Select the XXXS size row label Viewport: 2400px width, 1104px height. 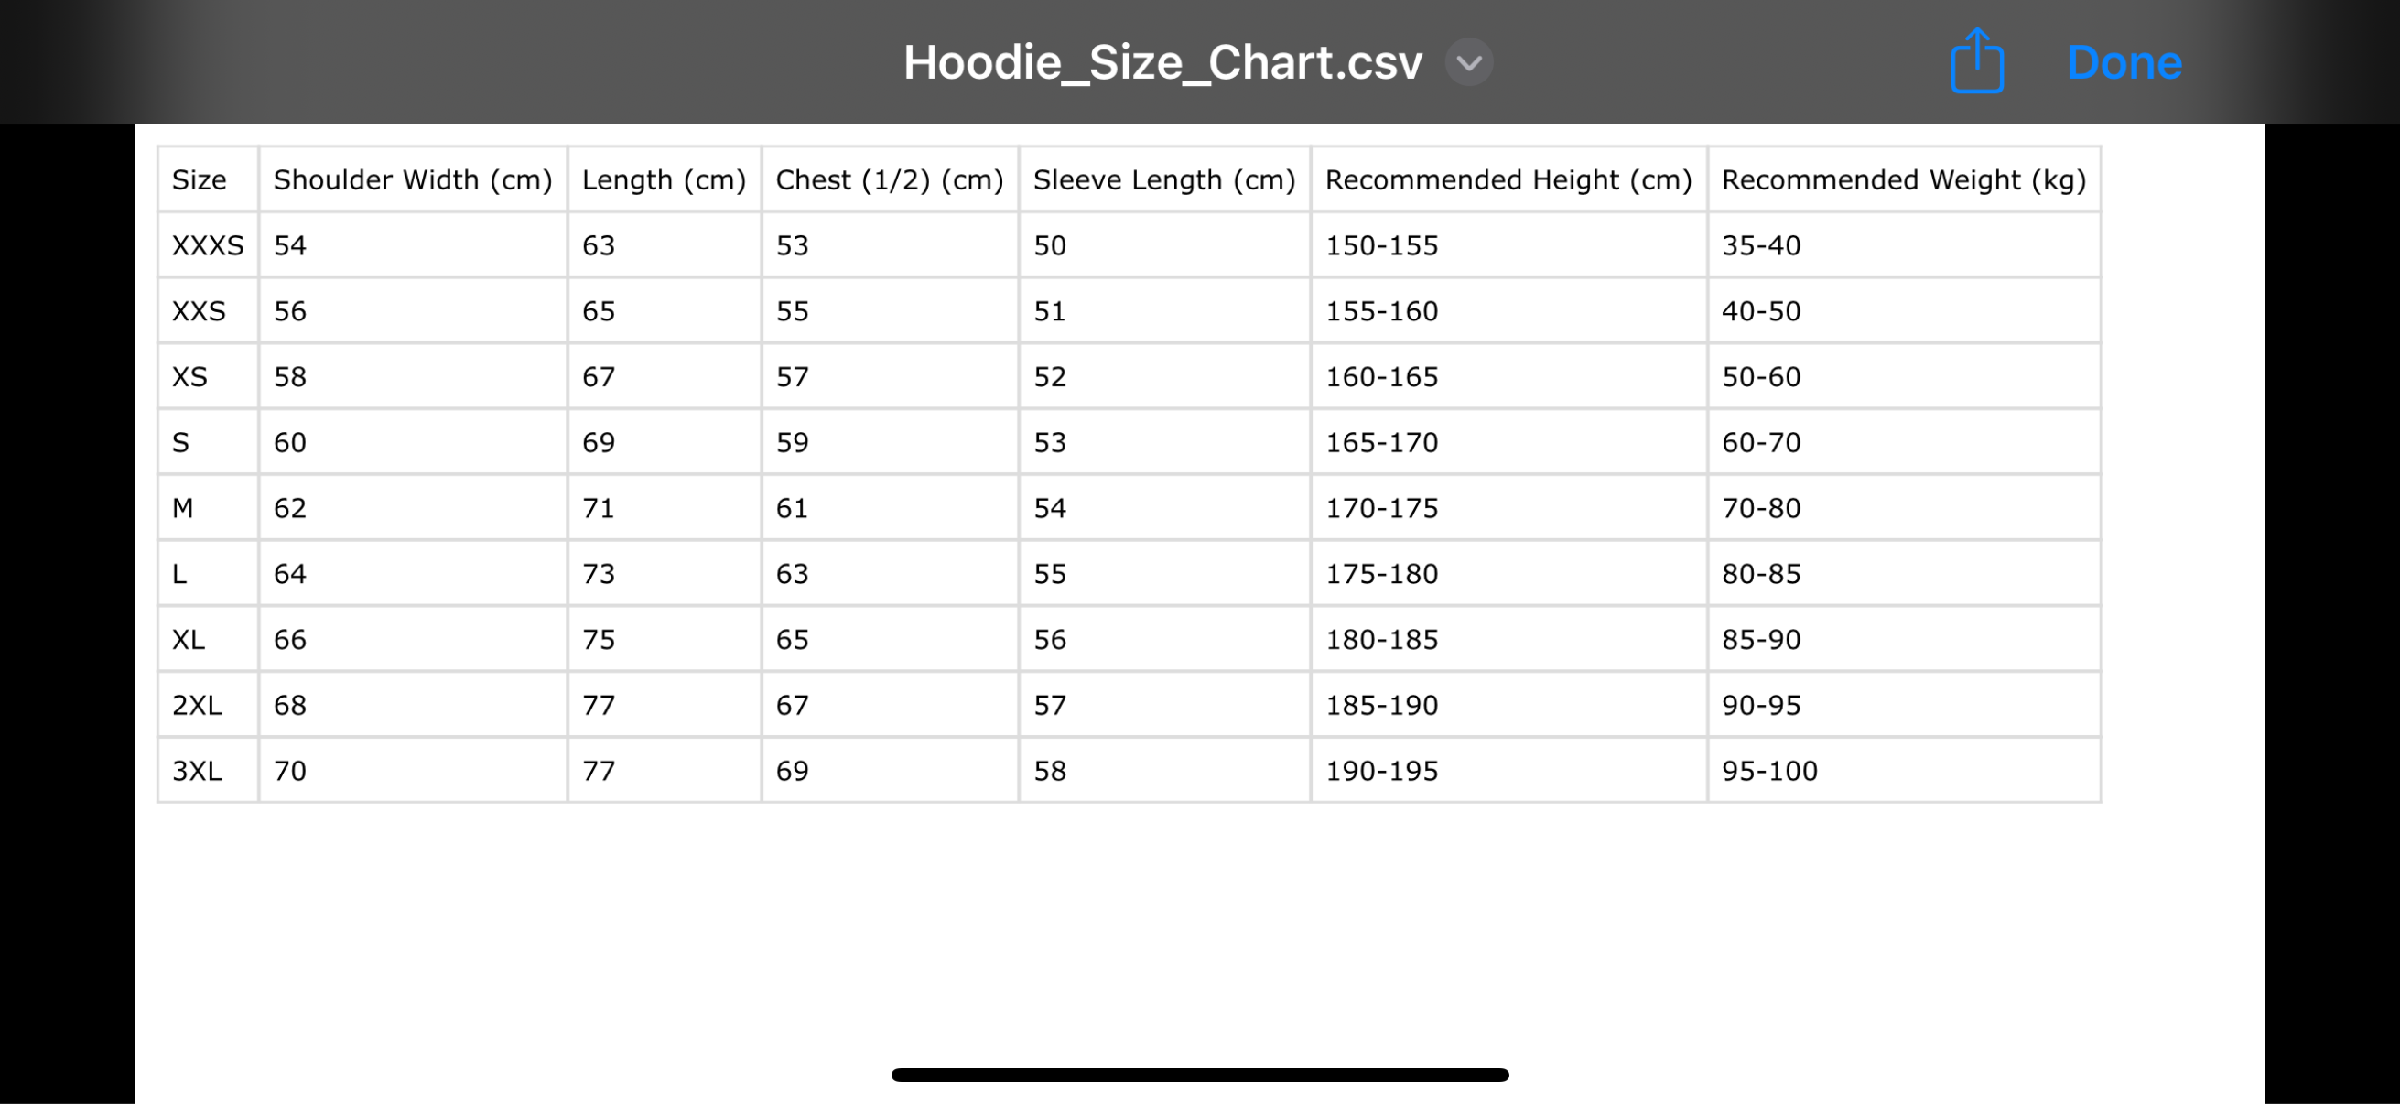click(209, 245)
